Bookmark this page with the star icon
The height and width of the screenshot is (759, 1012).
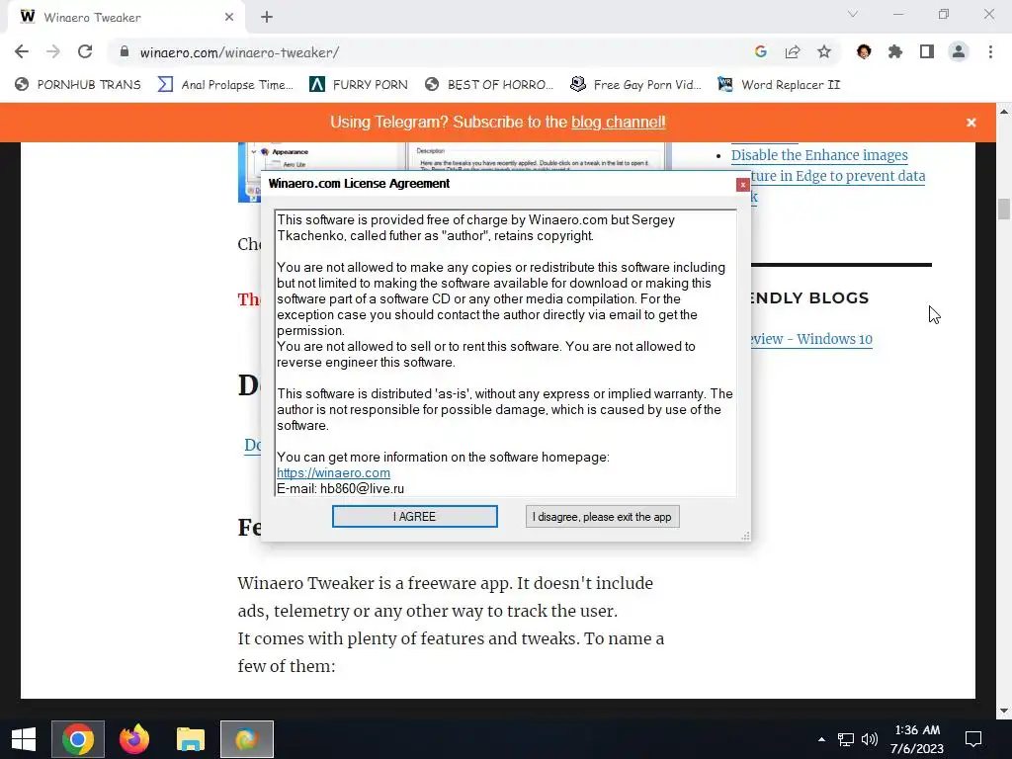click(824, 51)
